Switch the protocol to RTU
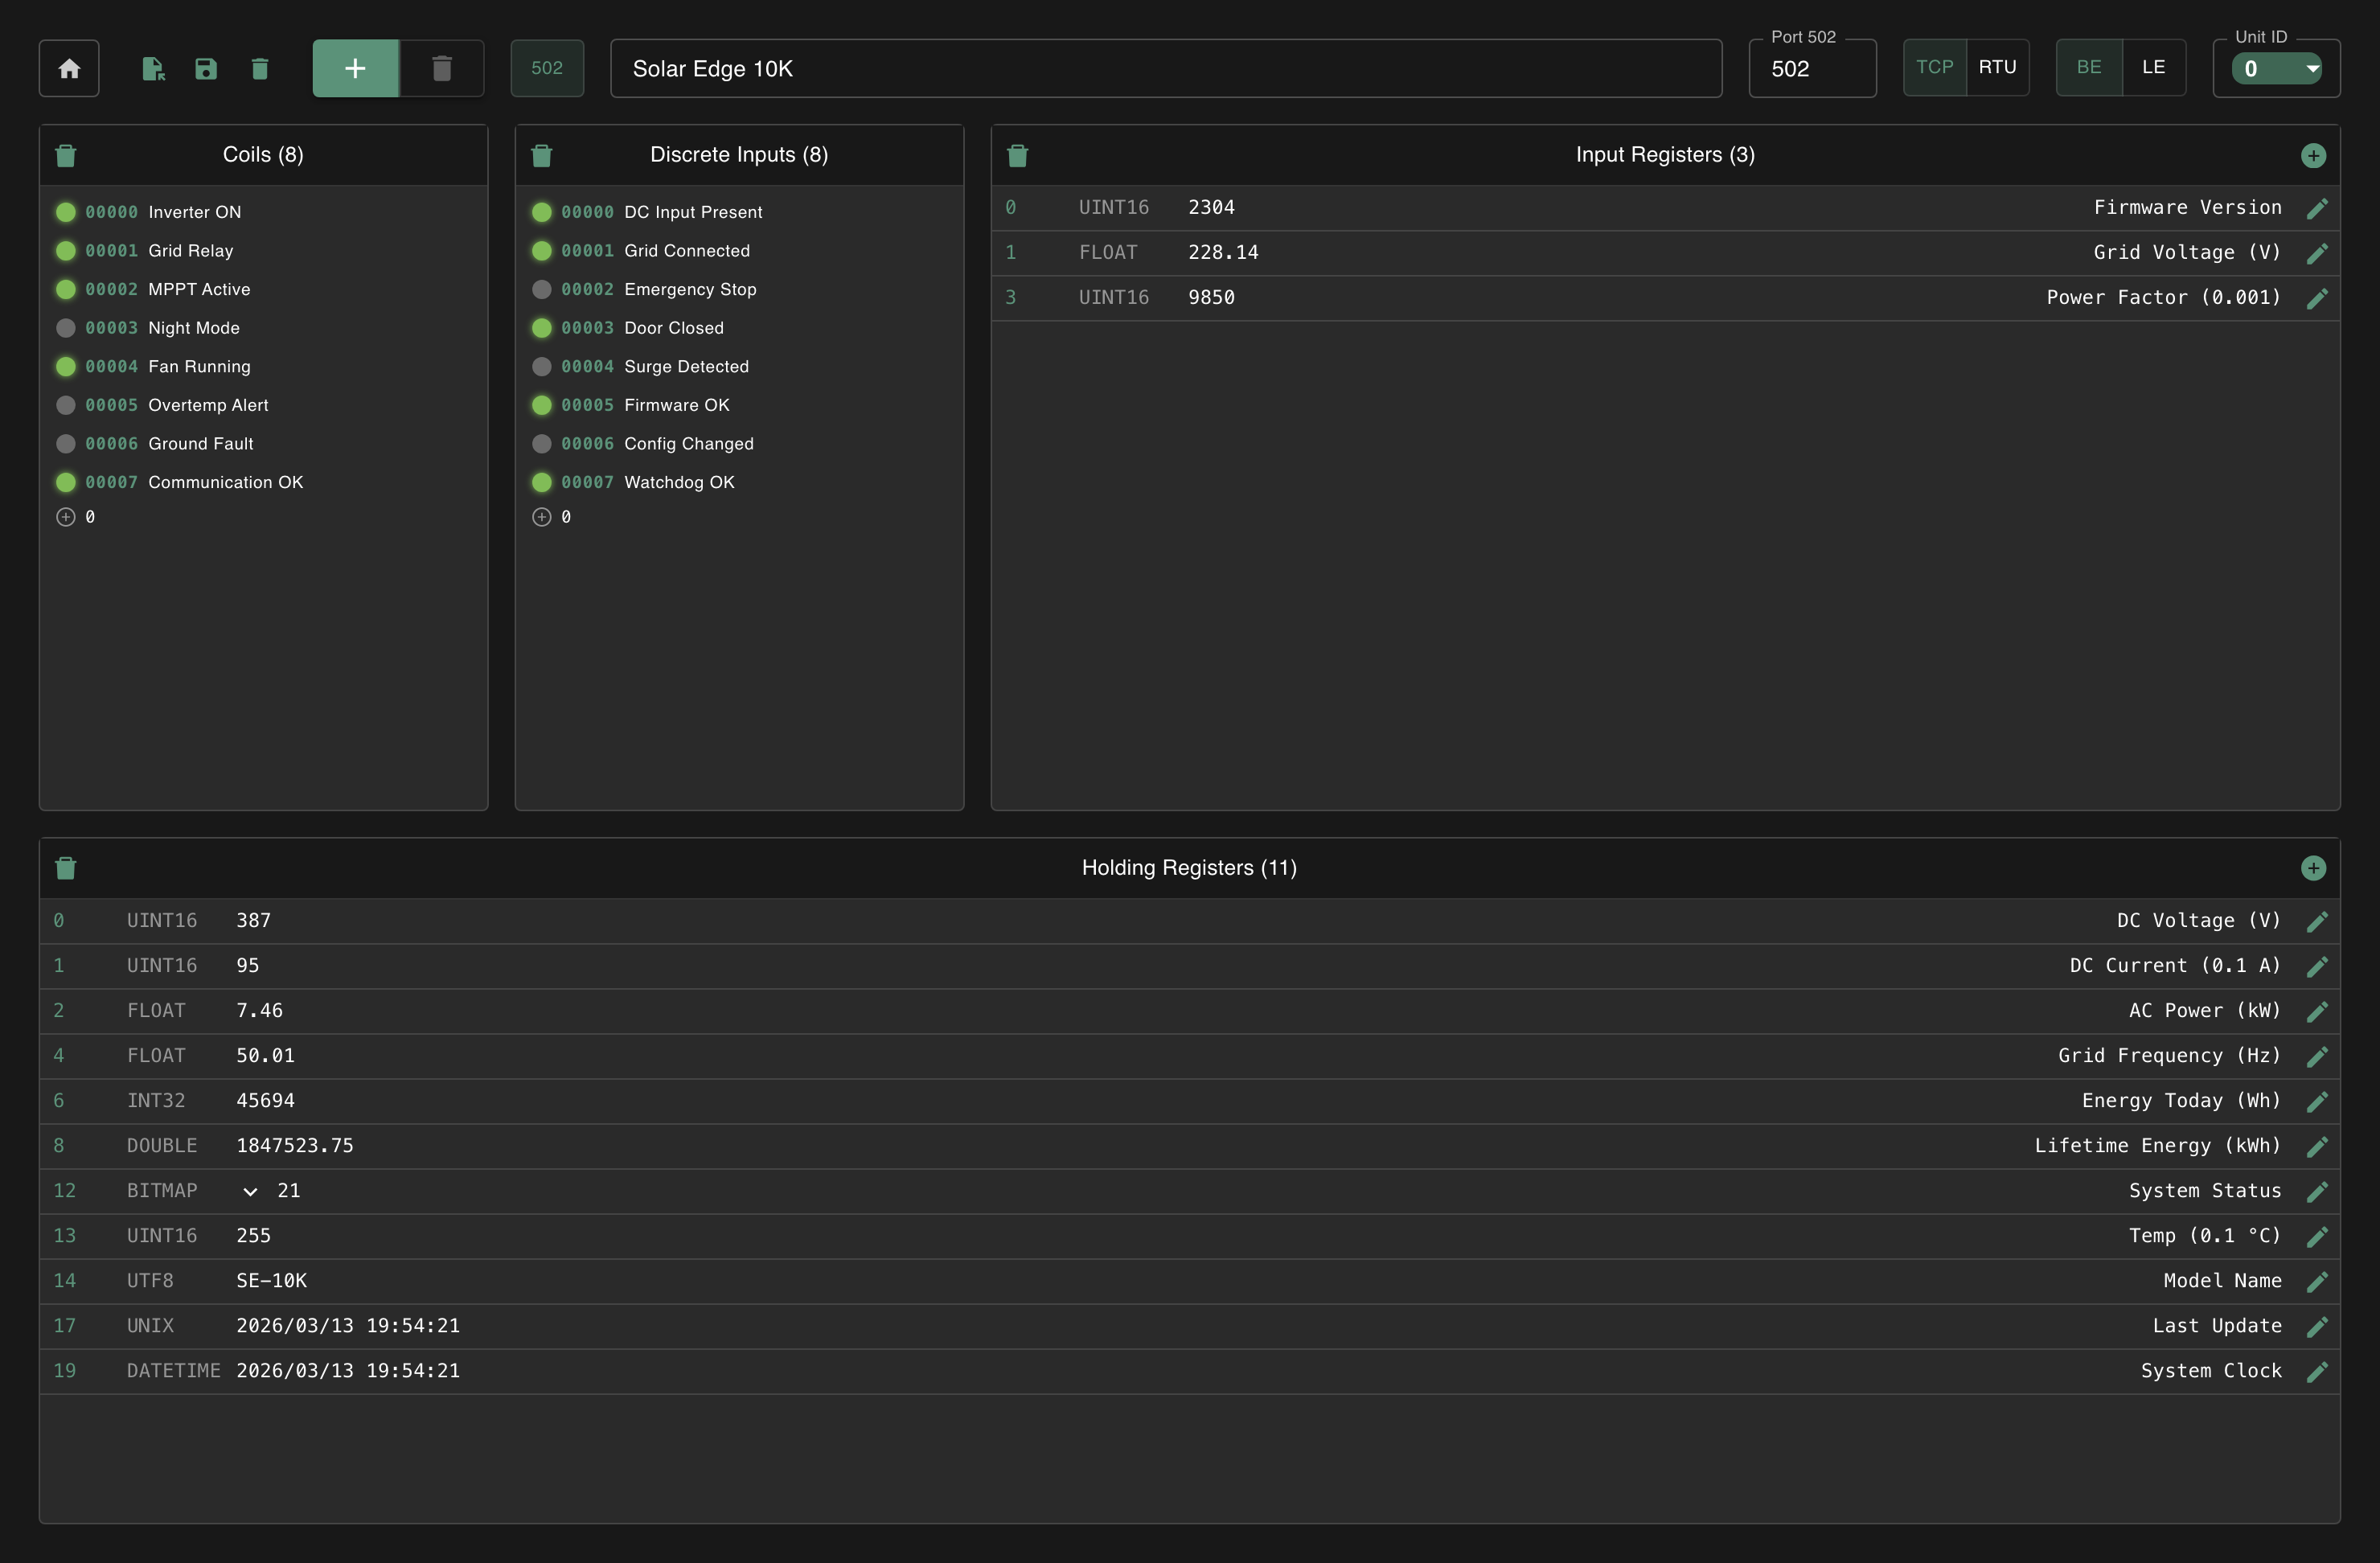The width and height of the screenshot is (2380, 1563). point(1997,67)
